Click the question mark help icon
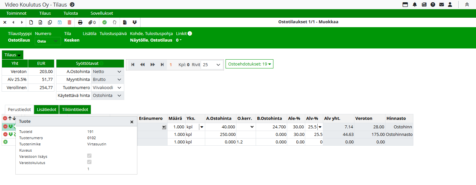The image size is (476, 185). pyautogui.click(x=433, y=5)
